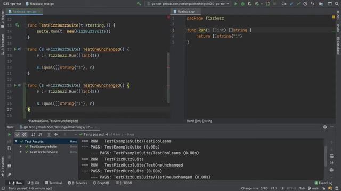The image size is (341, 191).
Task: Click the Git rollback undo icon
Action: tap(313, 4)
